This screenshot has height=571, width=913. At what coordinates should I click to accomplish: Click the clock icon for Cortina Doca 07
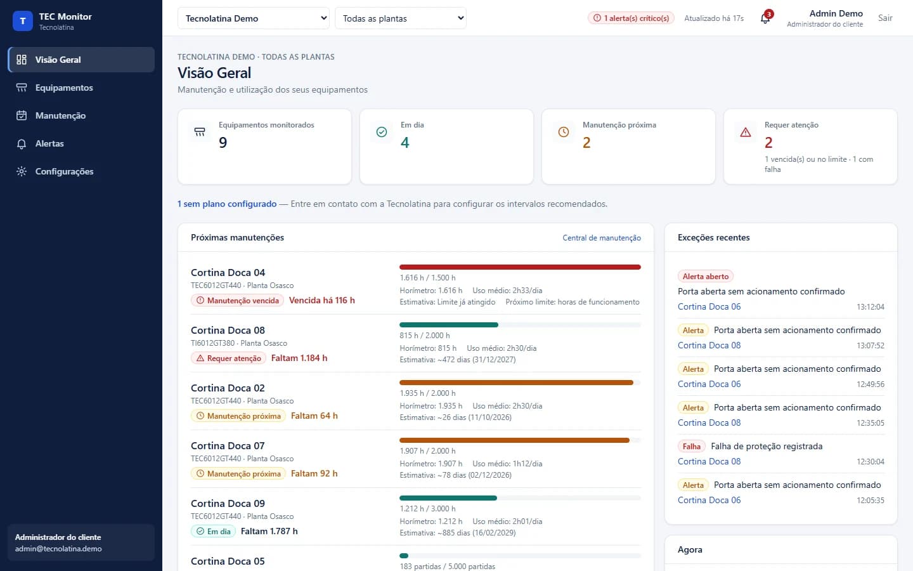coord(200,474)
